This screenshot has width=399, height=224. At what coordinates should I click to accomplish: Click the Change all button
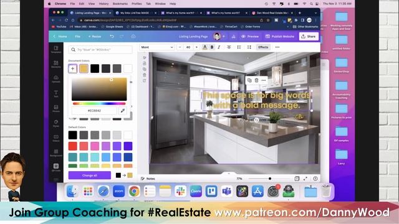coord(90,175)
